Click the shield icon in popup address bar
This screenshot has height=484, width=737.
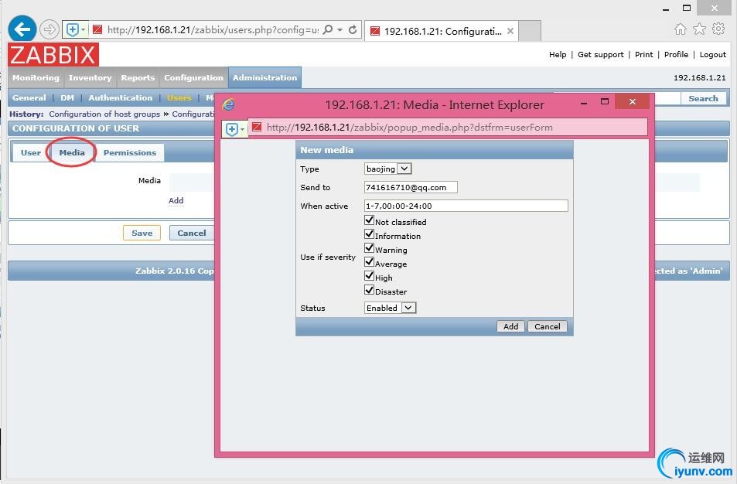coord(232,129)
